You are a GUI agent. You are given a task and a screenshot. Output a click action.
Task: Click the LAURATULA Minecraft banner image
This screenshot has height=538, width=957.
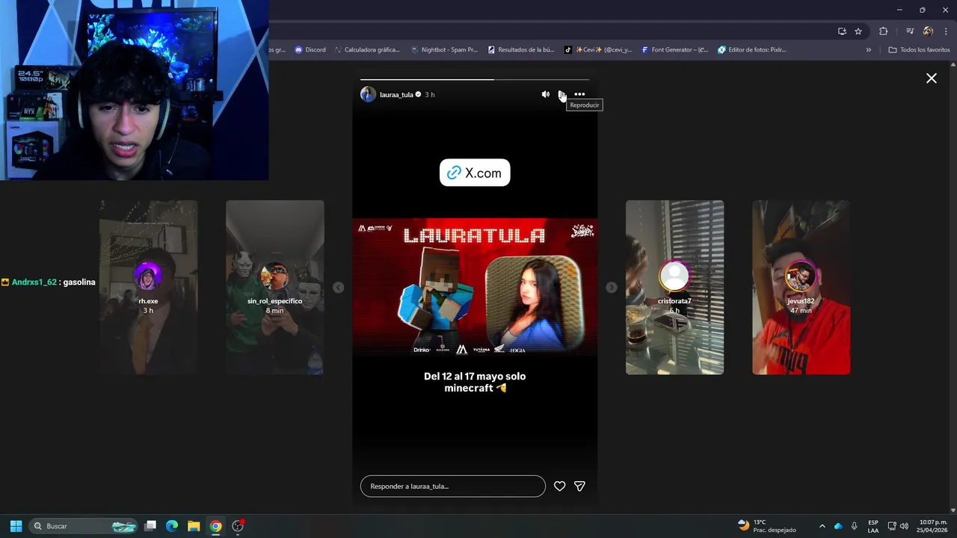(x=475, y=287)
